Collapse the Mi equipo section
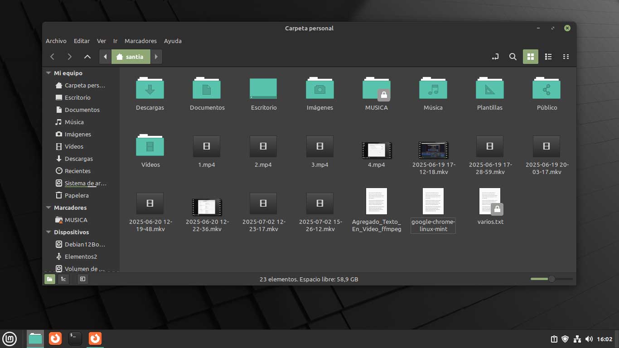The height and width of the screenshot is (348, 619). pyautogui.click(x=49, y=73)
